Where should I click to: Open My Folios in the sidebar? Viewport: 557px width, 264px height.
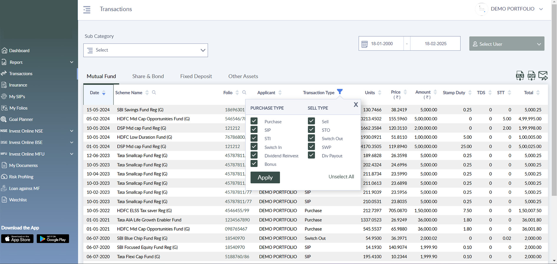18,108
